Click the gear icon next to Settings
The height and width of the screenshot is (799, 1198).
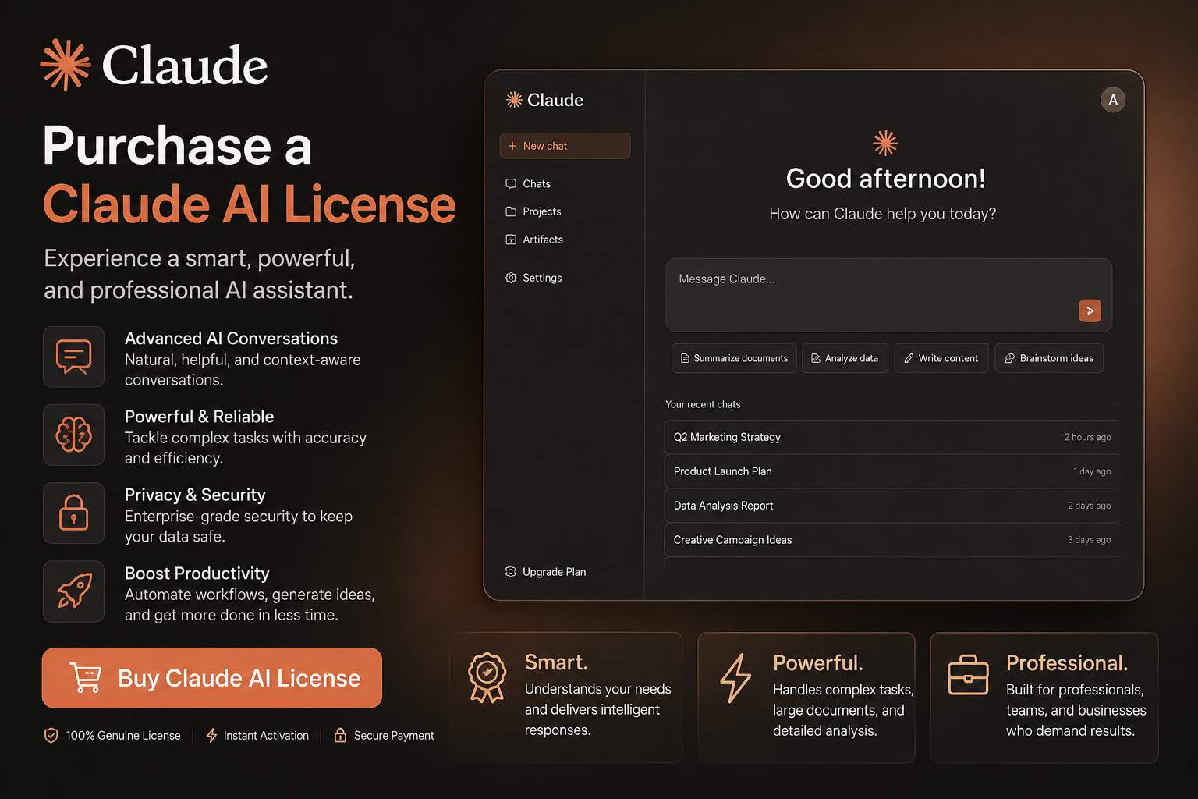pyautogui.click(x=511, y=278)
